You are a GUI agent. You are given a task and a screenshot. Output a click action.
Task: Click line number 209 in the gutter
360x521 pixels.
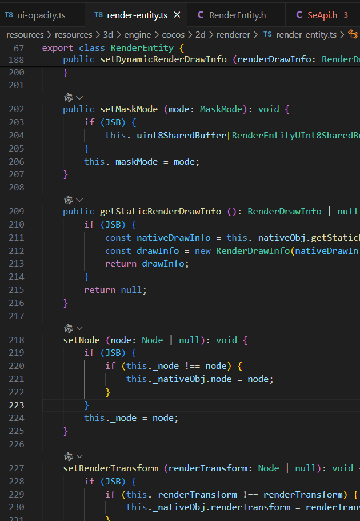pyautogui.click(x=16, y=212)
